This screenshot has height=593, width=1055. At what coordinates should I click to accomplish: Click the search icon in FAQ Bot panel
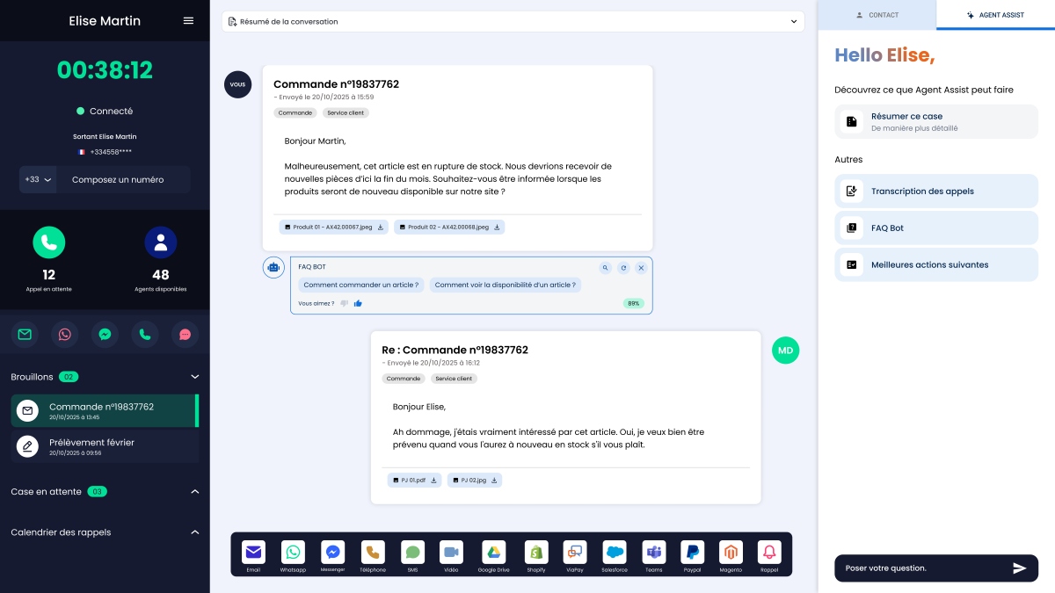[x=605, y=268]
